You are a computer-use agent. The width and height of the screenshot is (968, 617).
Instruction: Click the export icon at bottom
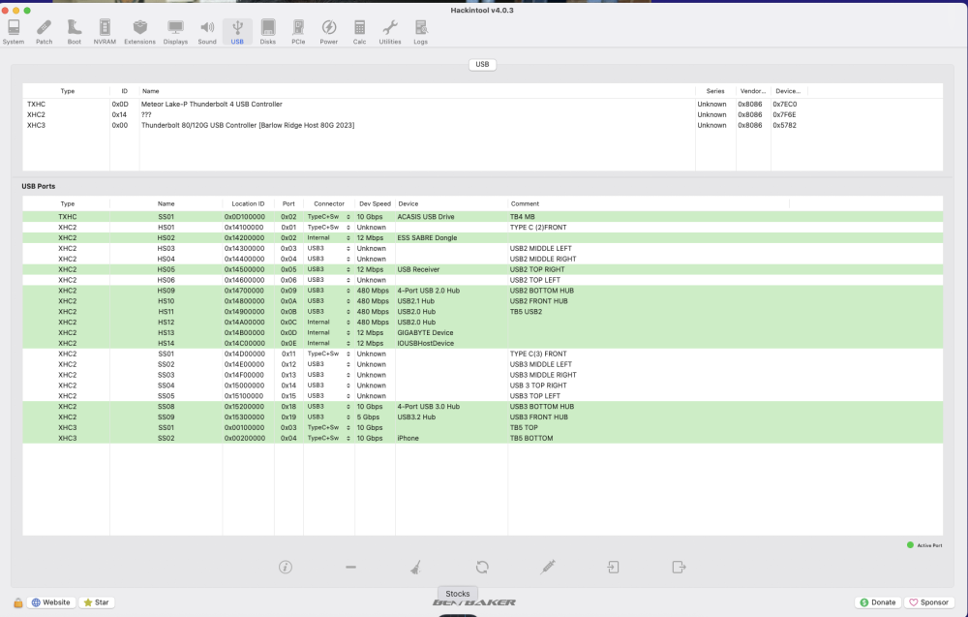[679, 567]
